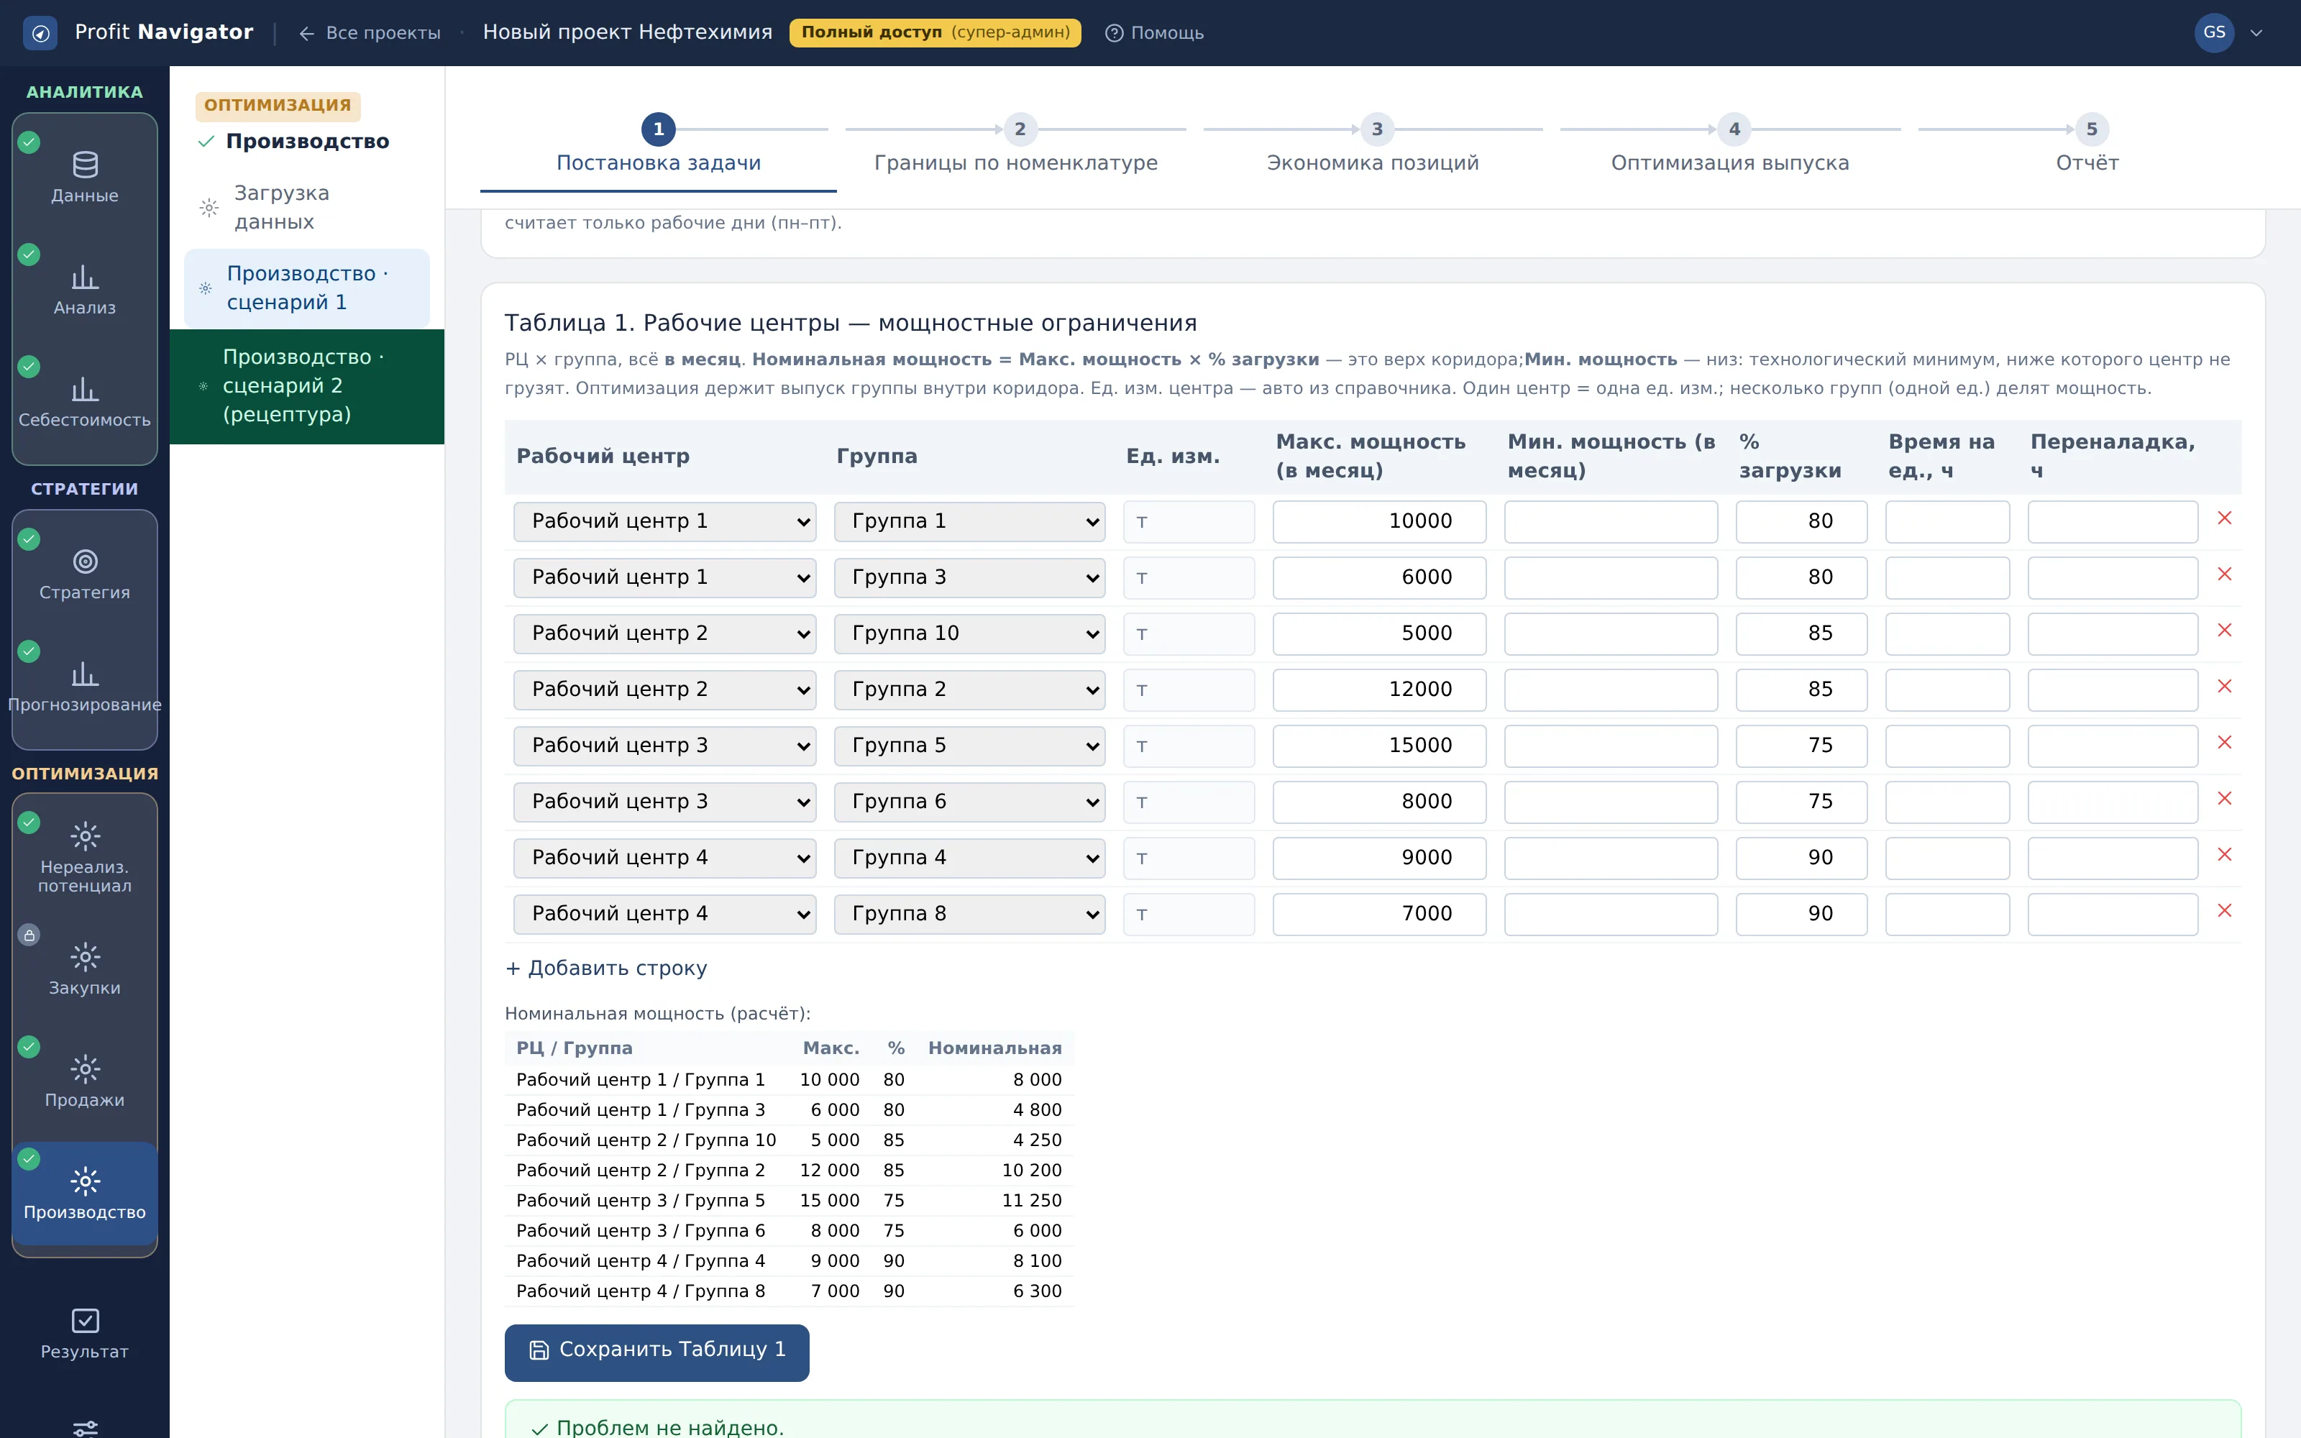
Task: Go back via Все проекты link
Action: (369, 33)
